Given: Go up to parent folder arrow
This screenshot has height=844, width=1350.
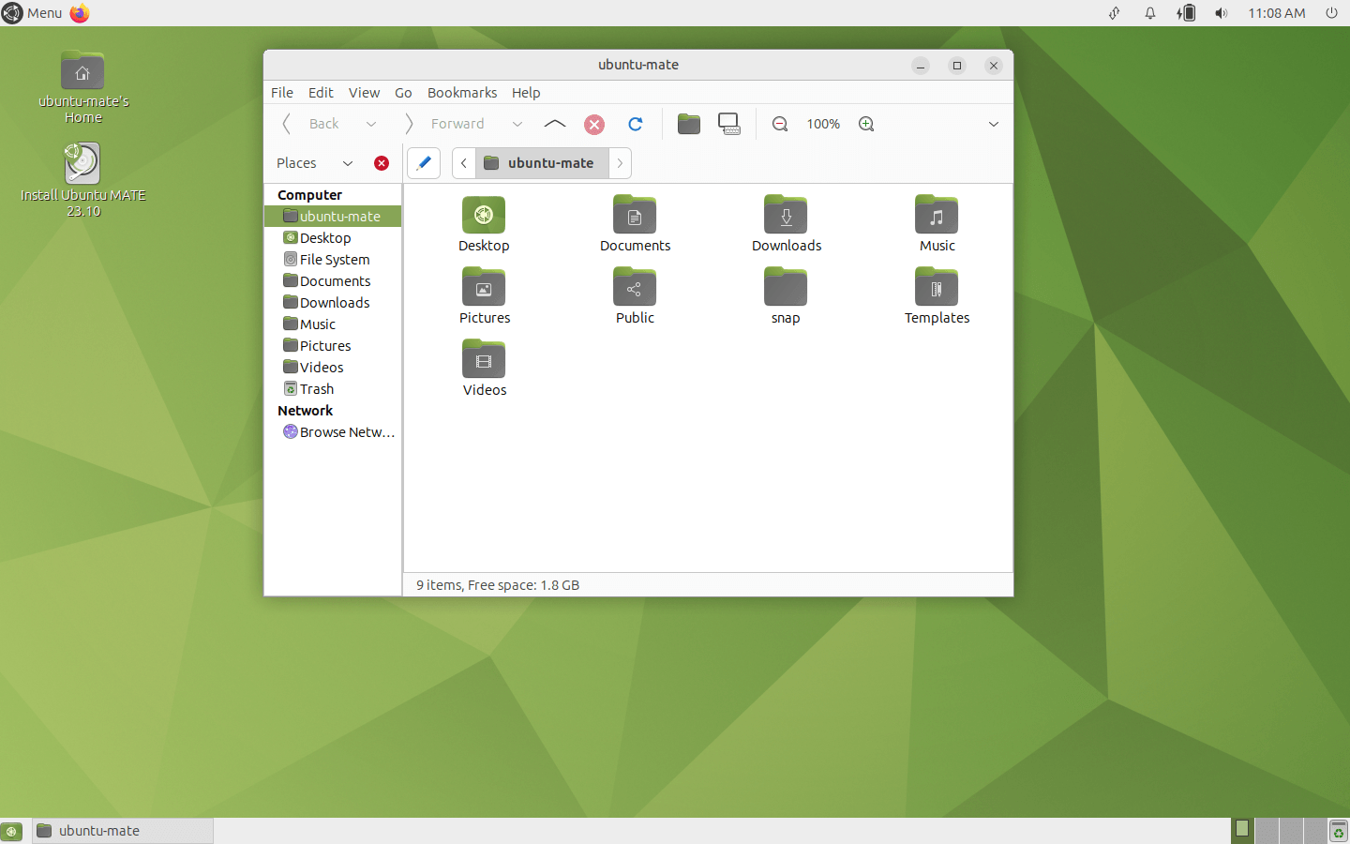Looking at the screenshot, I should (x=555, y=124).
